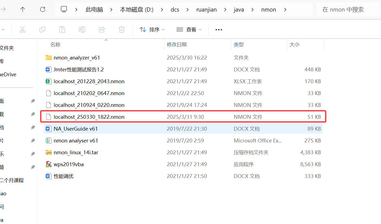Click archive icon of nmon_linux_14i.tar
Image resolution: width=381 pixels, height=224 pixels.
pos(49,152)
